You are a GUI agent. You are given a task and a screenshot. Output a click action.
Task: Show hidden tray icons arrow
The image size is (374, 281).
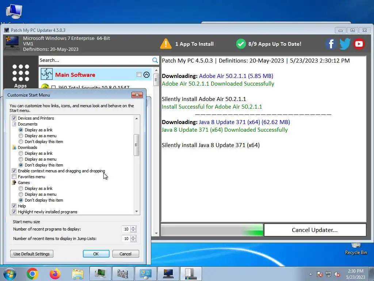310,274
